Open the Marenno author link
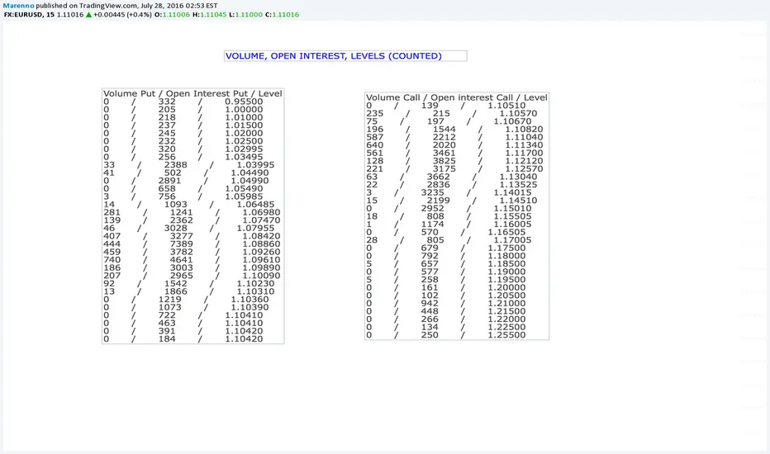The width and height of the screenshot is (770, 454). tap(19, 6)
